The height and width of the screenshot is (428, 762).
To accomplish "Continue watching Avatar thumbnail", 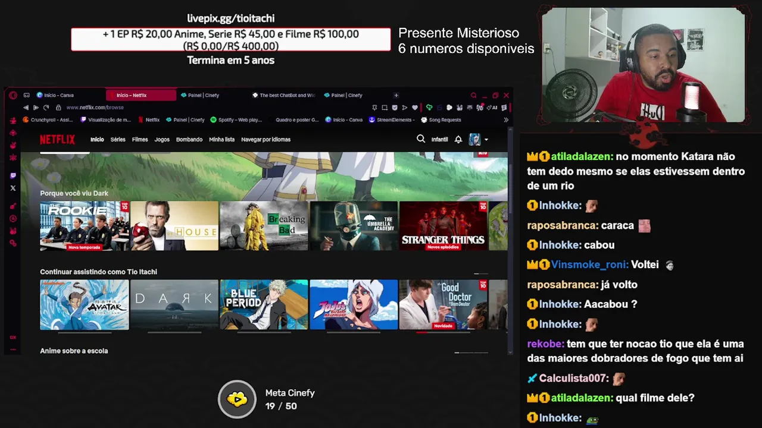I will click(85, 304).
